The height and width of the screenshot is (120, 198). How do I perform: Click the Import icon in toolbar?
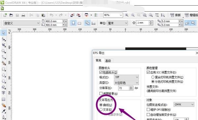(x=72, y=15)
